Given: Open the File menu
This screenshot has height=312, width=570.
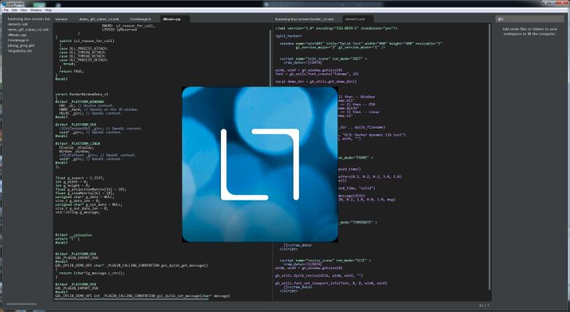Looking at the screenshot, I should [x=5, y=10].
